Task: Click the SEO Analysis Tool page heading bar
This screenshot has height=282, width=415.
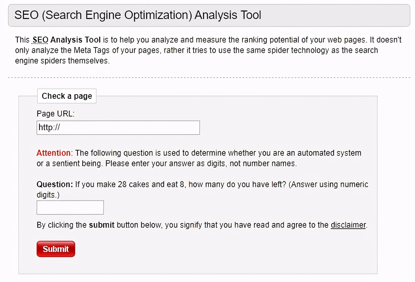Action: pos(209,15)
